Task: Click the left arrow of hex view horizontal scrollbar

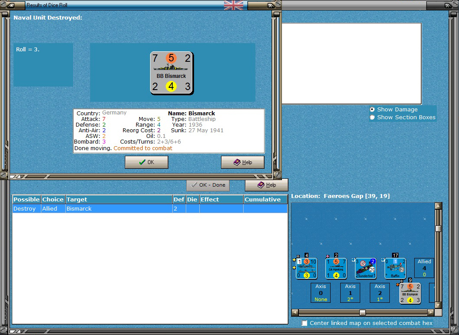Action: [295, 312]
